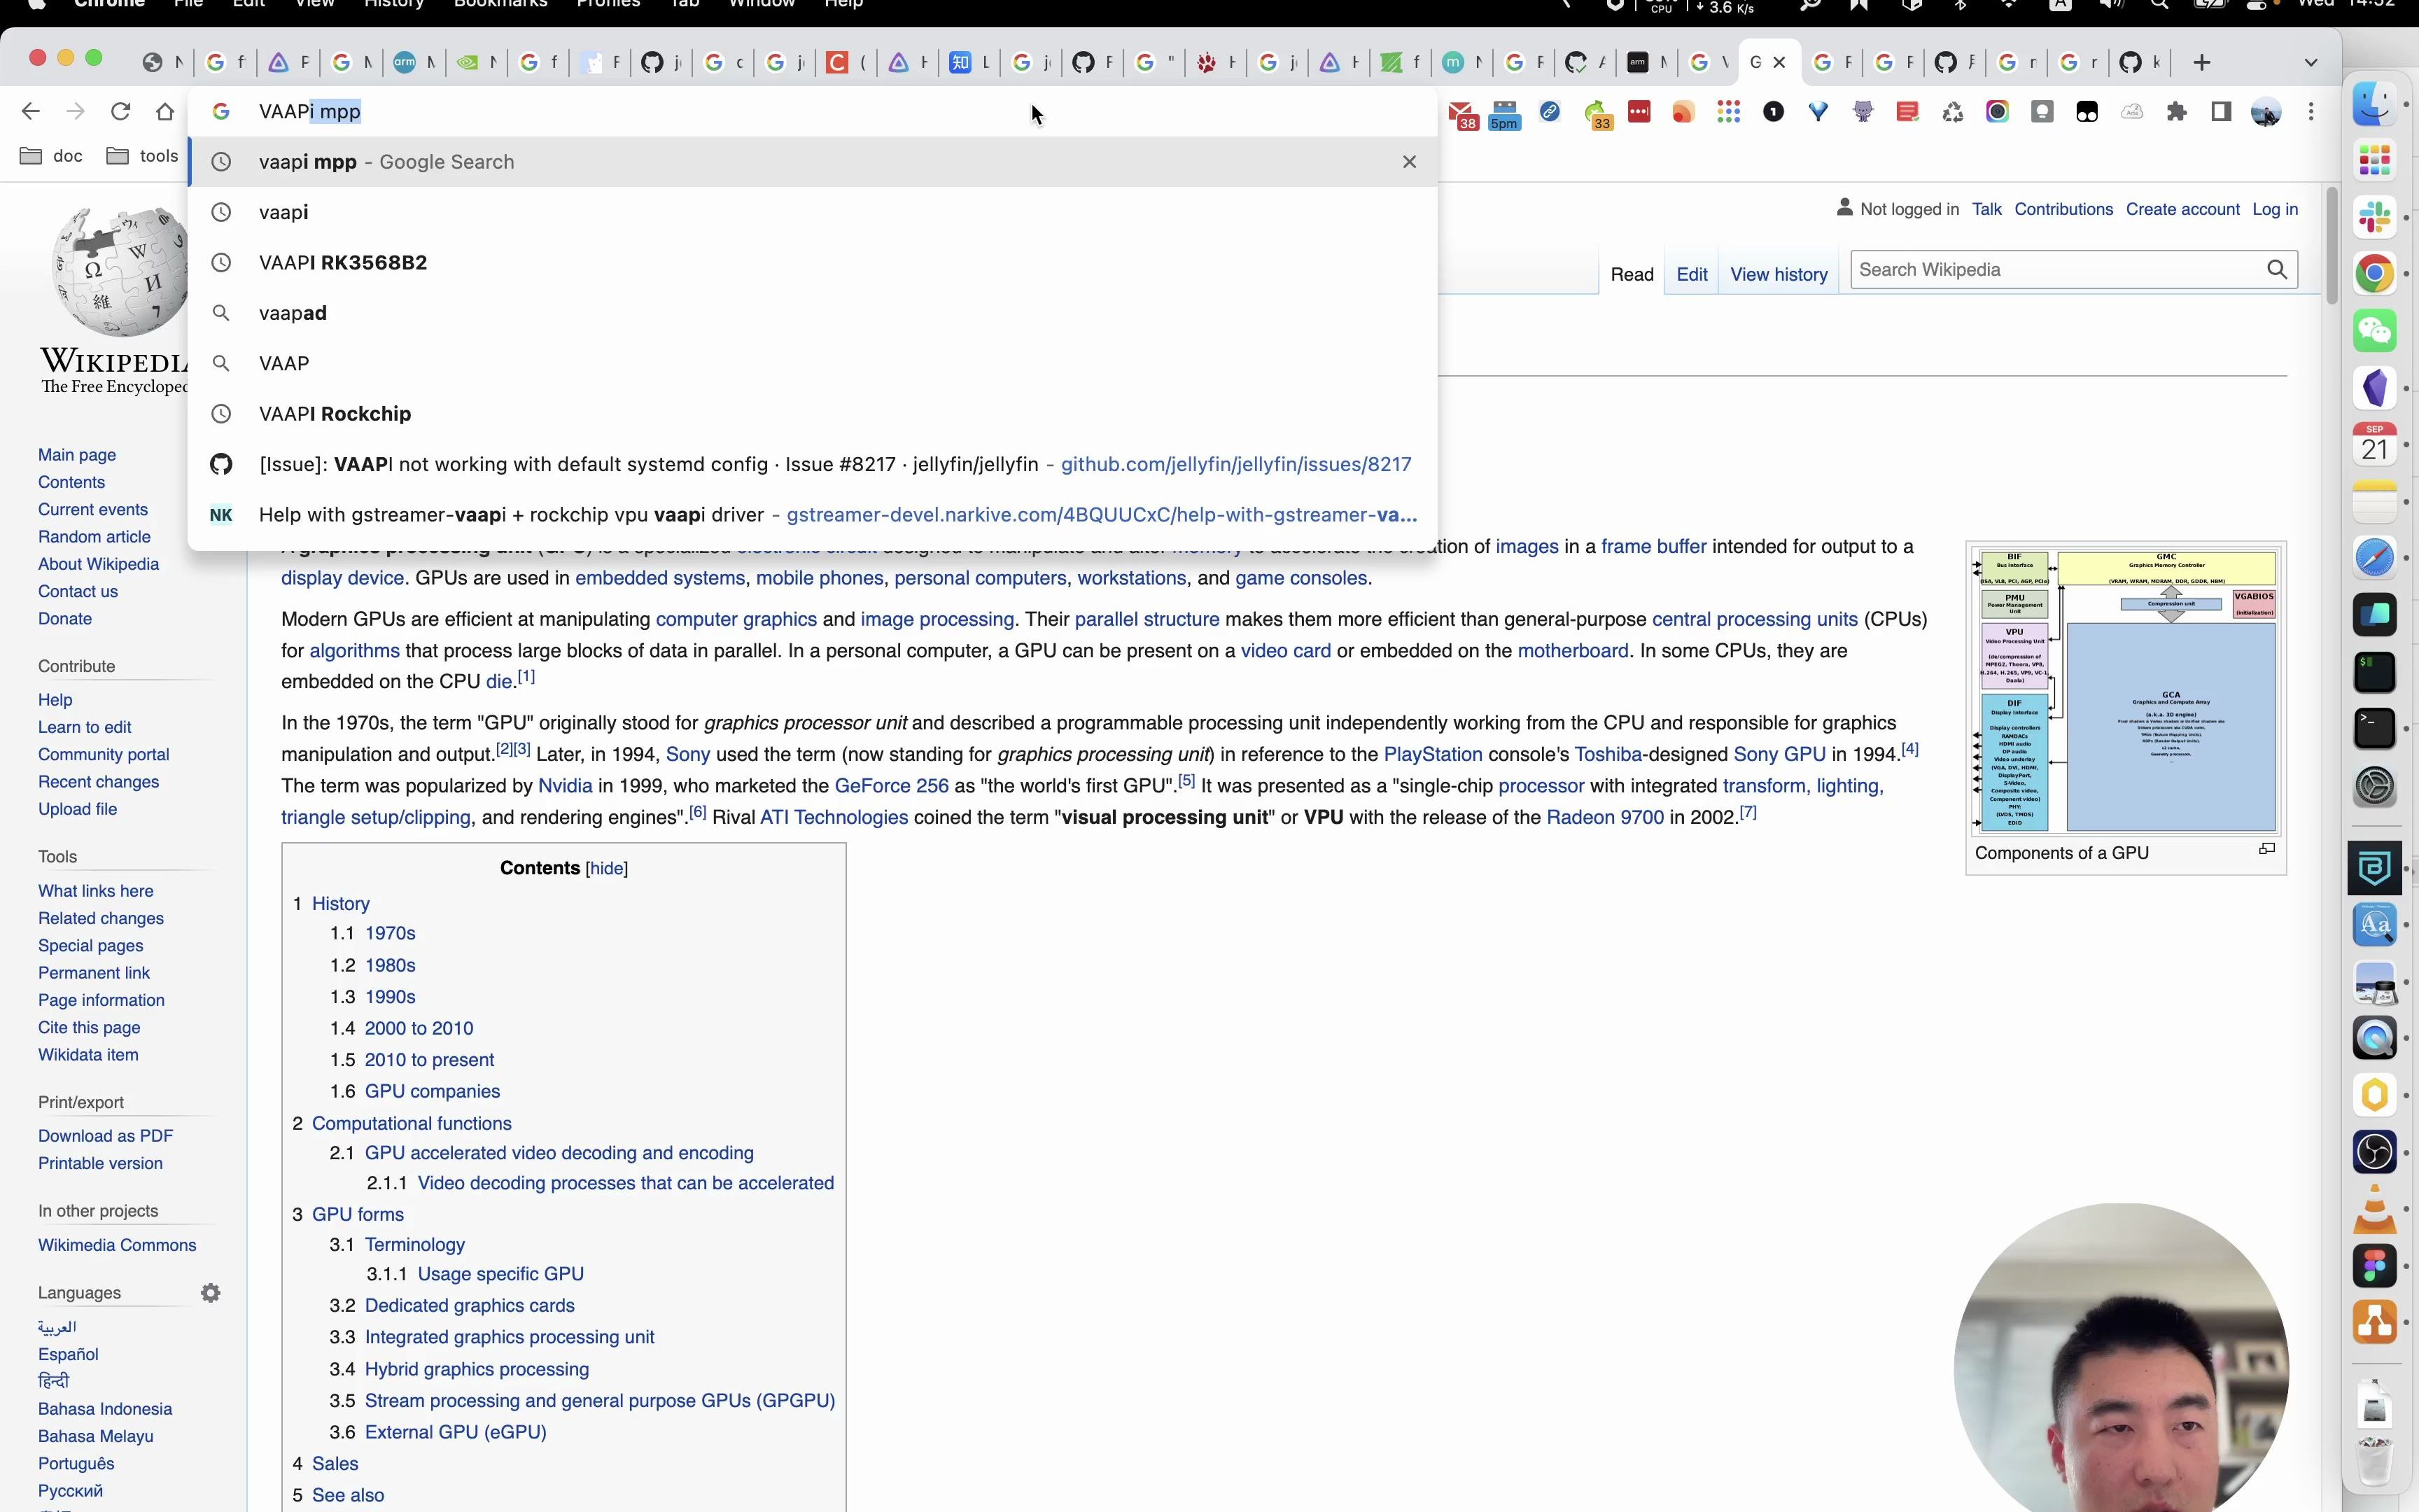Click the home page icon

point(165,111)
